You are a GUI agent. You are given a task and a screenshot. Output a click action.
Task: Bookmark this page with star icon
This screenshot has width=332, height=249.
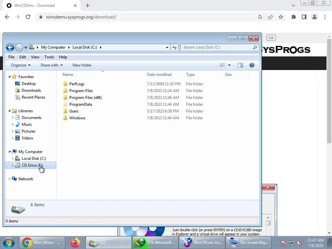tap(281, 17)
